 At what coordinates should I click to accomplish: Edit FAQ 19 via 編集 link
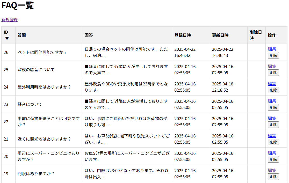(272, 170)
